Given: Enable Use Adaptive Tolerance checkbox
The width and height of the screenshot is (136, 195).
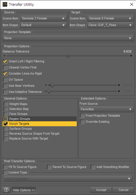Looking at the screenshot, I should [x=5, y=92].
